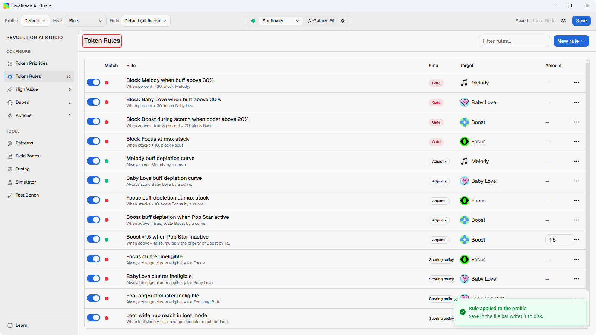Click the Revolution AI Studio app logo

point(6,6)
